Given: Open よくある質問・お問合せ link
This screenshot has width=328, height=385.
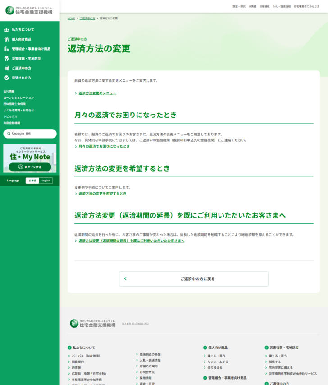Looking at the screenshot, I should (x=18, y=110).
